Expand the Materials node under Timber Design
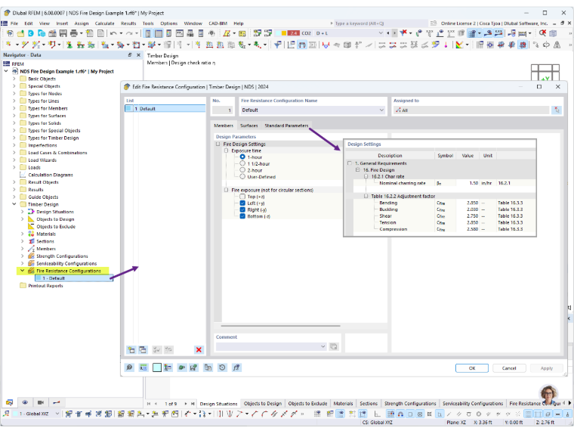The height and width of the screenshot is (431, 574). [x=22, y=234]
